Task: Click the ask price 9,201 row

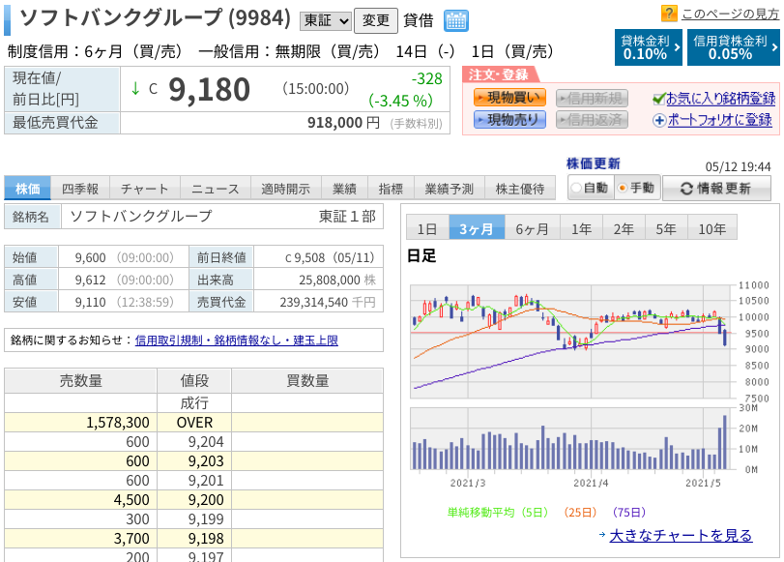Action: coord(193,481)
